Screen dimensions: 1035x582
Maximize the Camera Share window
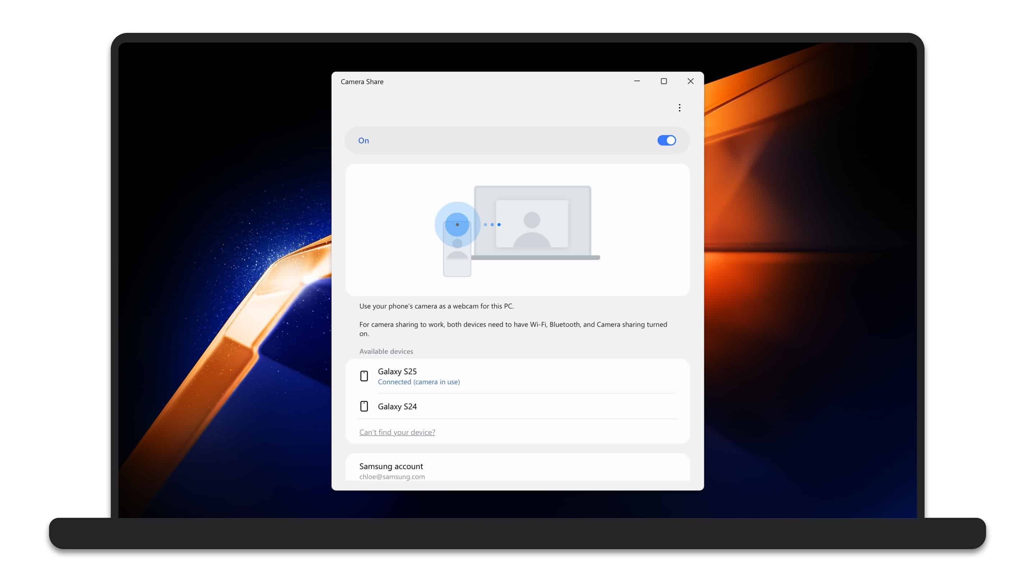pos(664,81)
